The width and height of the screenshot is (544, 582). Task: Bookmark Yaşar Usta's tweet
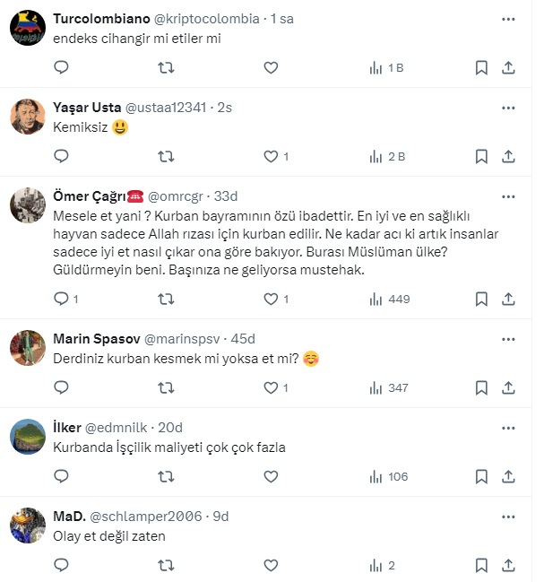click(x=480, y=156)
